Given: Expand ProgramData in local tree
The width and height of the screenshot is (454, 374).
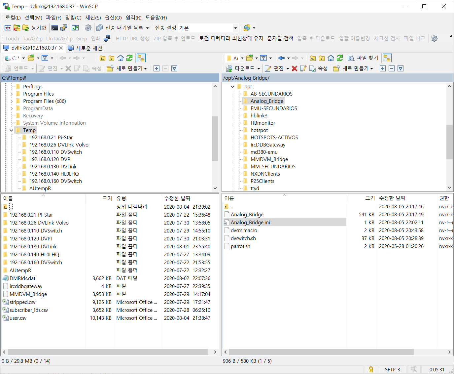Looking at the screenshot, I should point(12,108).
